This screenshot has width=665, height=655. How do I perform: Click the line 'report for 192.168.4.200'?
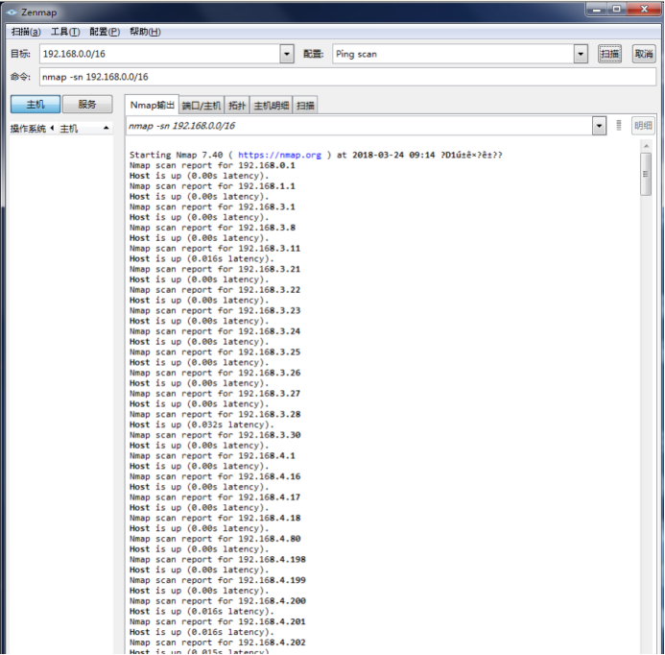click(x=218, y=601)
